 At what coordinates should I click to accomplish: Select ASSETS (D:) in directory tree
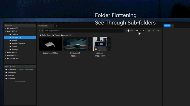coord(14,31)
